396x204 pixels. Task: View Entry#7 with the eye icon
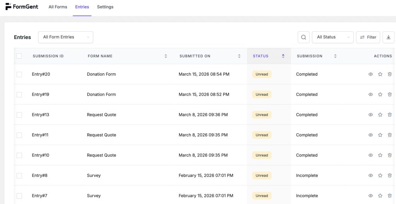pos(370,195)
